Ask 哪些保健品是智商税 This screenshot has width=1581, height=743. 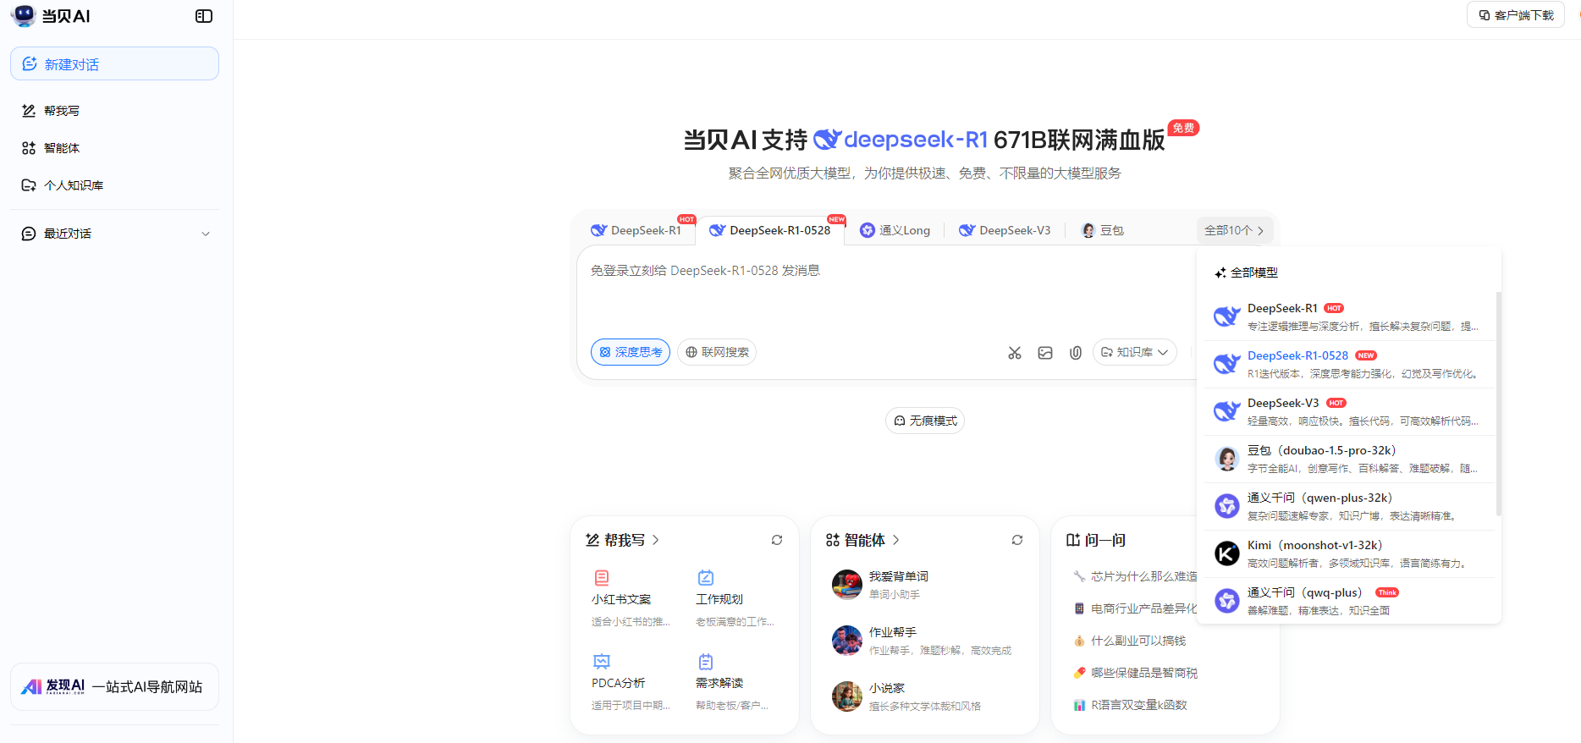1135,673
